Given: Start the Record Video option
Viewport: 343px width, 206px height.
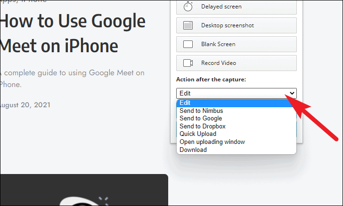Looking at the screenshot, I should tap(237, 63).
